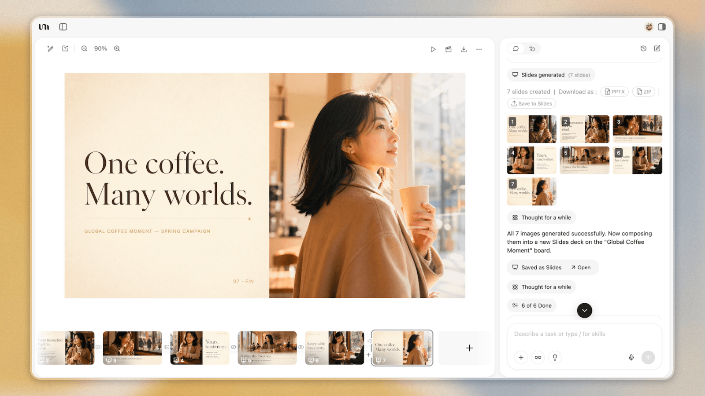The height and width of the screenshot is (396, 705).
Task: Select the magic pen edit icon
Action: [50, 48]
